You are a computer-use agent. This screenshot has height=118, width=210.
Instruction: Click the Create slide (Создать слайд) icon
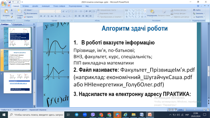[20, 11]
